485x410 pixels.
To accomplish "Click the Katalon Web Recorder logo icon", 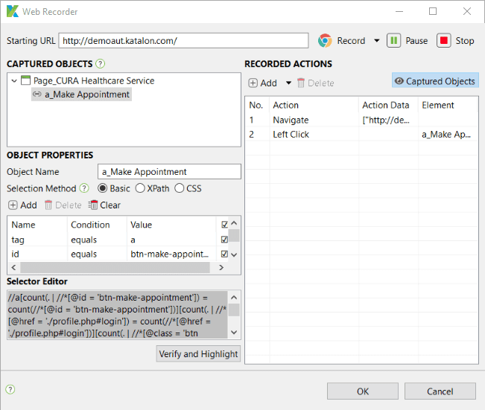I will click(13, 11).
